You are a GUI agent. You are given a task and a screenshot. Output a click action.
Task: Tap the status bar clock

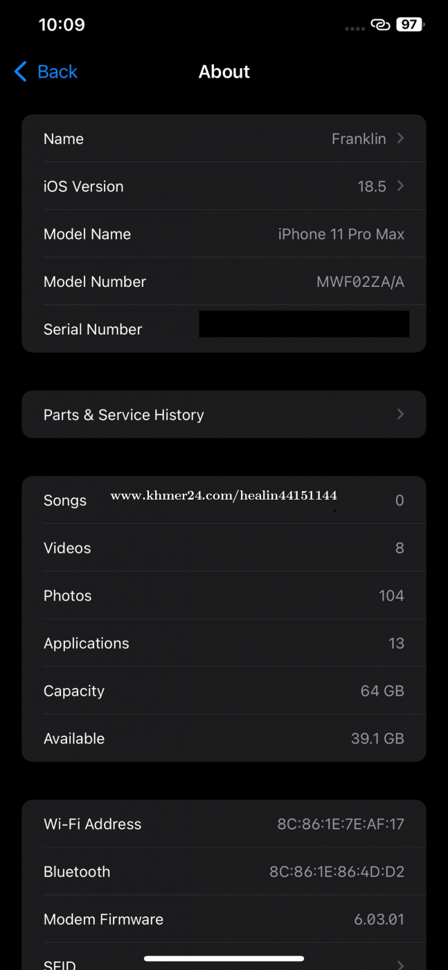62,25
